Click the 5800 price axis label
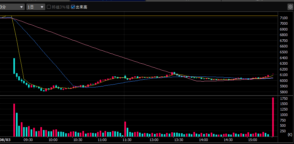294x144 pixels. click(284, 92)
